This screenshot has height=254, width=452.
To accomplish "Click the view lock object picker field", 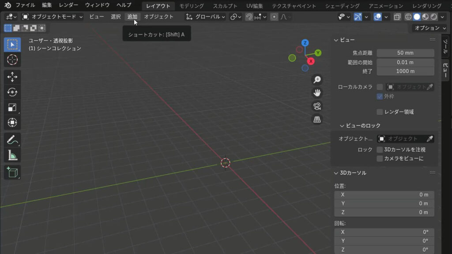I will click(x=405, y=139).
